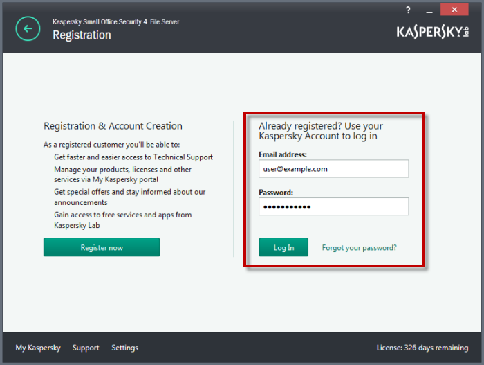Go back using the circular arrow button

pos(28,29)
